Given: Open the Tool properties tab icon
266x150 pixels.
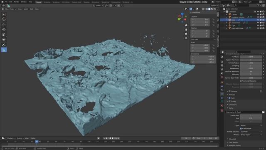Looking at the screenshot, I should coord(222,57).
